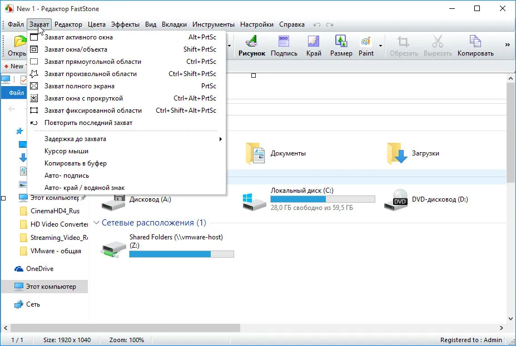This screenshot has height=346, width=516.
Task: Open the Загрузки folder
Action: [x=413, y=153]
